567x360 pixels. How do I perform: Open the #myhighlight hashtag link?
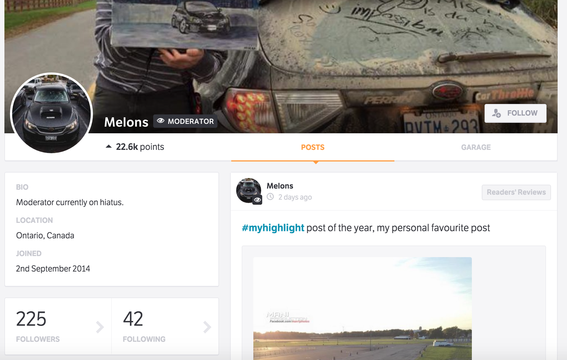coord(273,228)
